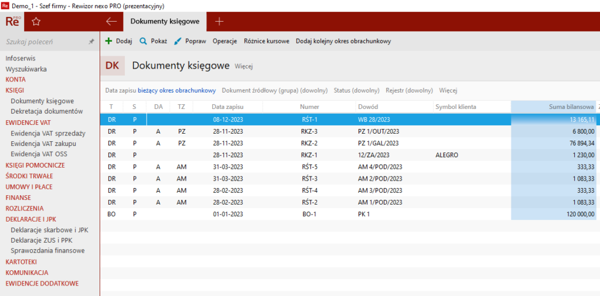Viewport: 600px width, 296px height.
Task: Open Ewidencja VAT sprzedaży in sidebar
Action: pos(47,133)
